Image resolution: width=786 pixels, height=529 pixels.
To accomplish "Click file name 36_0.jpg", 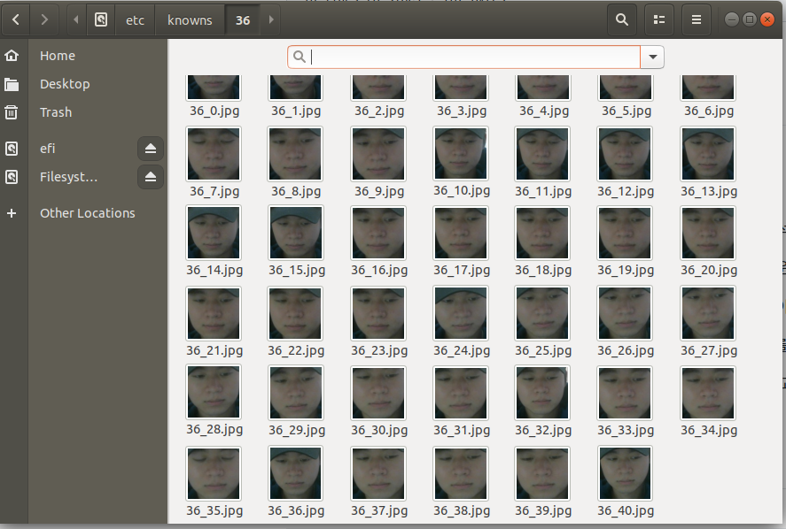I will tap(214, 111).
